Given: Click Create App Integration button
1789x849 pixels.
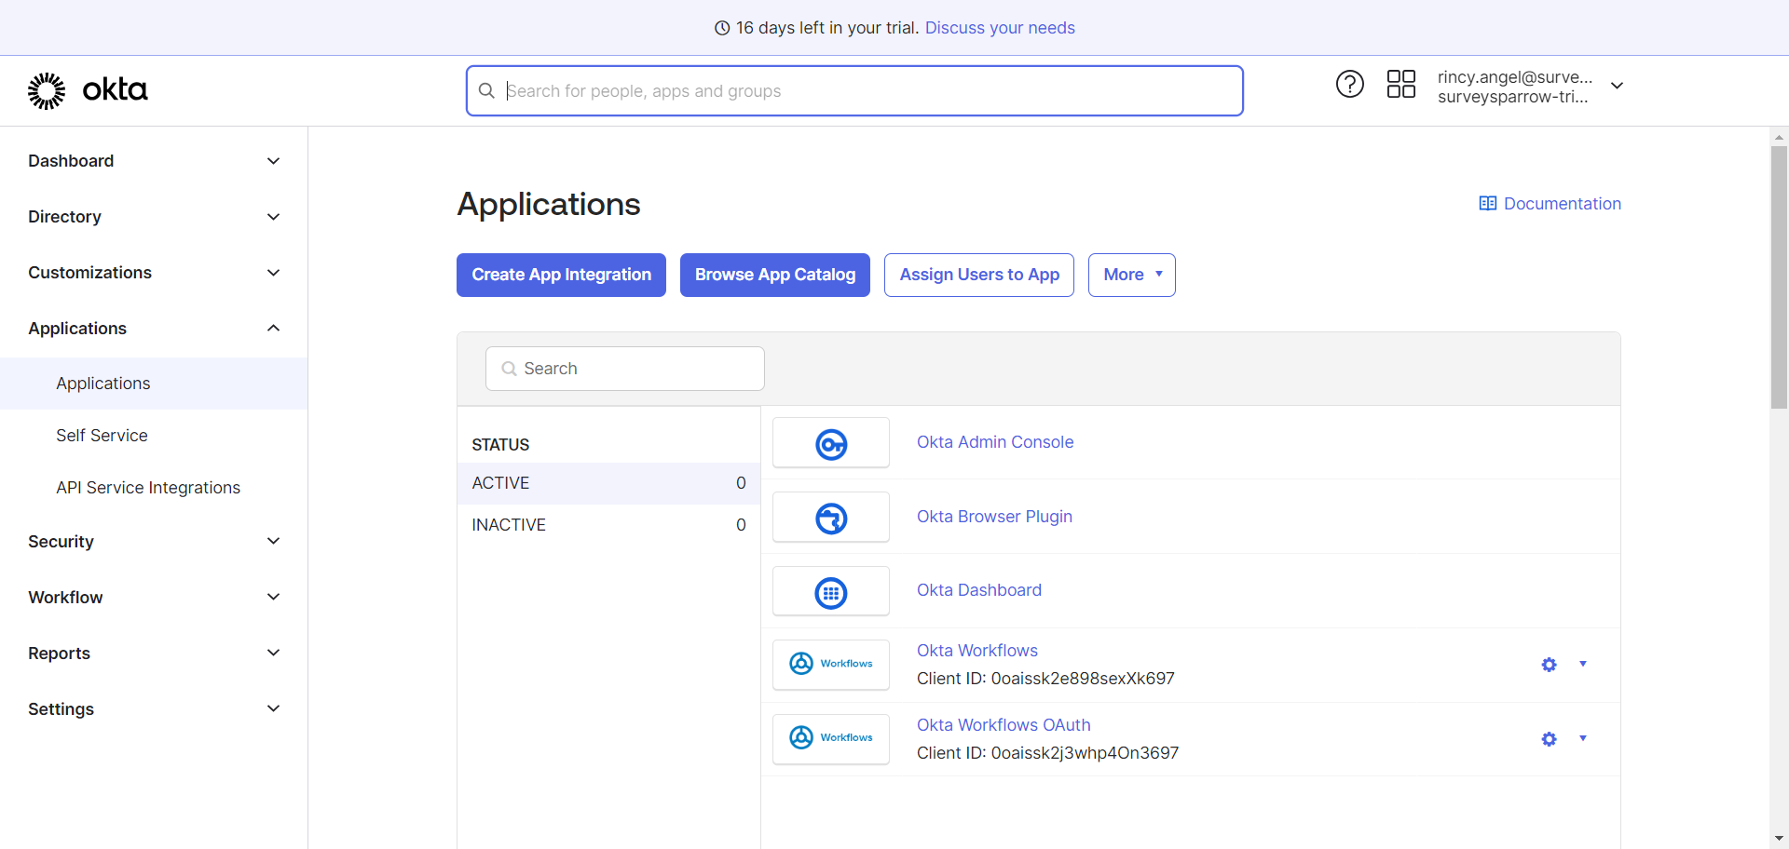Looking at the screenshot, I should pyautogui.click(x=561, y=275).
